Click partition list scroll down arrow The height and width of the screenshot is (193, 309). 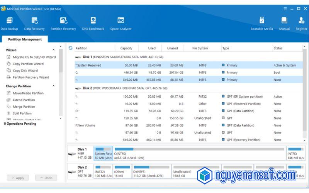pyautogui.click(x=304, y=141)
